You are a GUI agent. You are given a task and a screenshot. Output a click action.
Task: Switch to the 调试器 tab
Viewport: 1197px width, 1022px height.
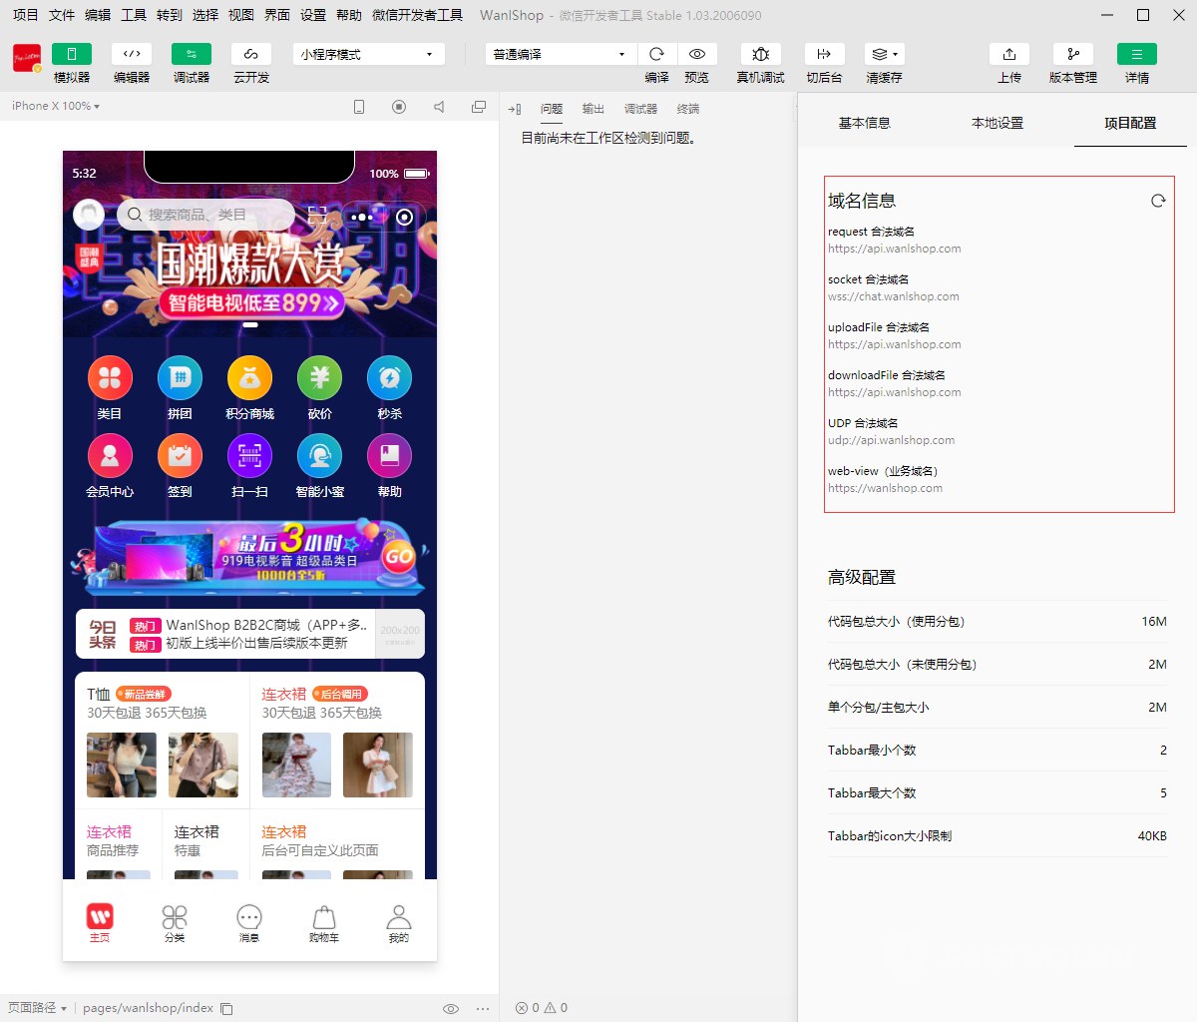[x=640, y=109]
